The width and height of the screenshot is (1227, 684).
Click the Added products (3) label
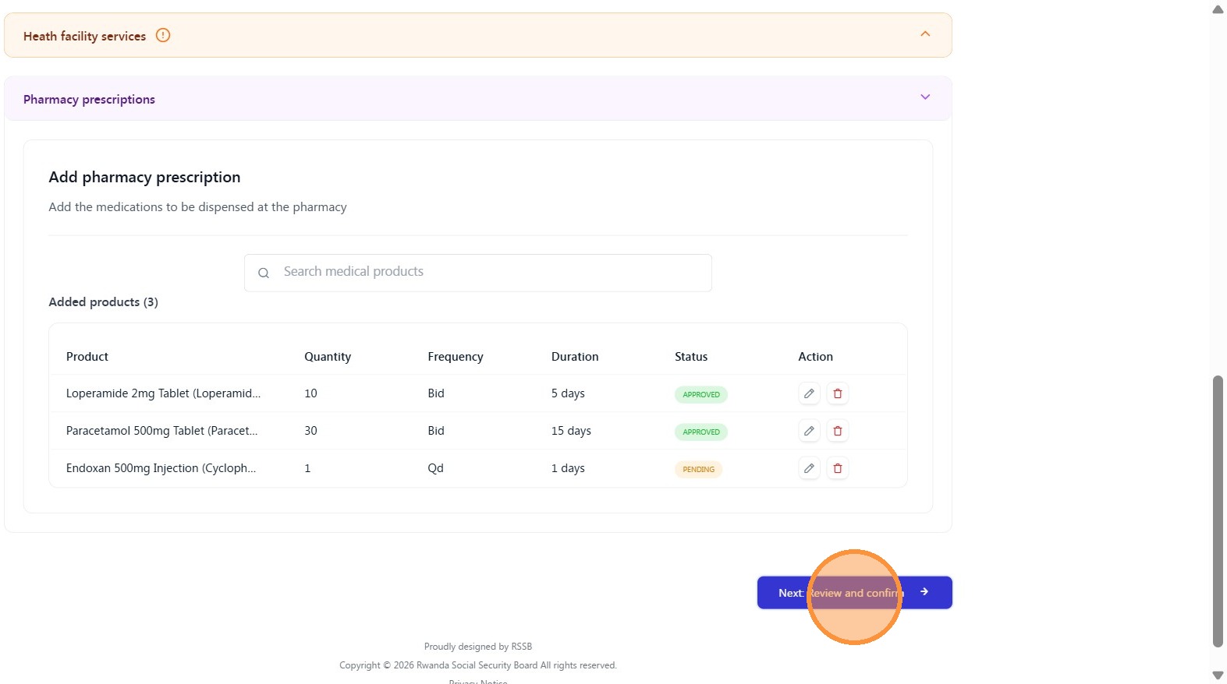[103, 302]
